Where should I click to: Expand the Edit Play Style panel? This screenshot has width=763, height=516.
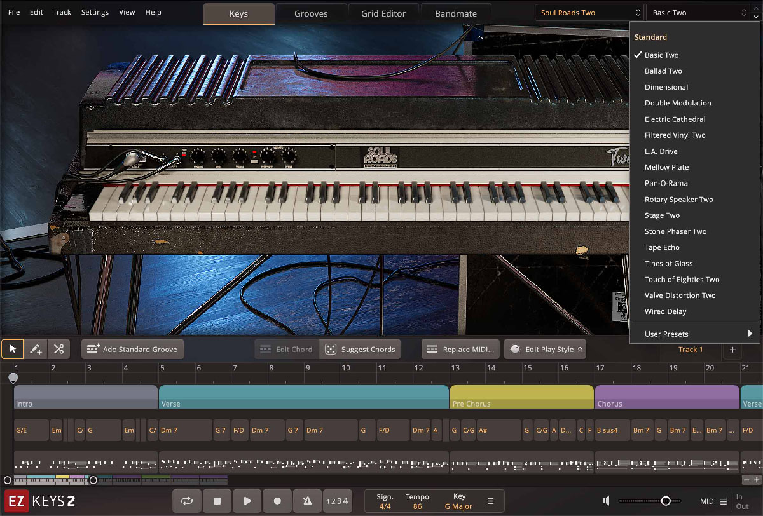(x=545, y=349)
